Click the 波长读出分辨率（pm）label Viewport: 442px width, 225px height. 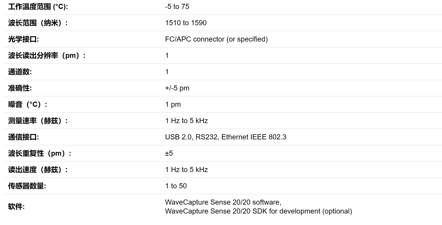pos(47,56)
